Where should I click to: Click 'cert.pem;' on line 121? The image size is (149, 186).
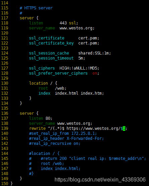(89, 38)
